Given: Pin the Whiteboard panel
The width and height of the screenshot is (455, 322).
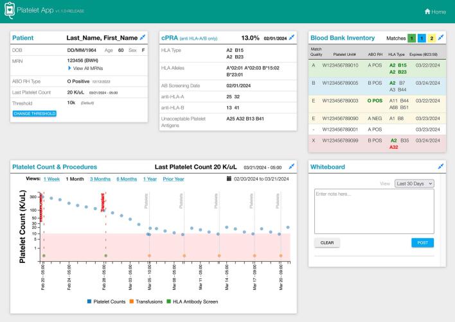Looking at the screenshot, I should (442, 167).
